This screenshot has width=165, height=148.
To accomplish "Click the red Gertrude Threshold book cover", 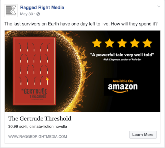I will pos(34,71).
